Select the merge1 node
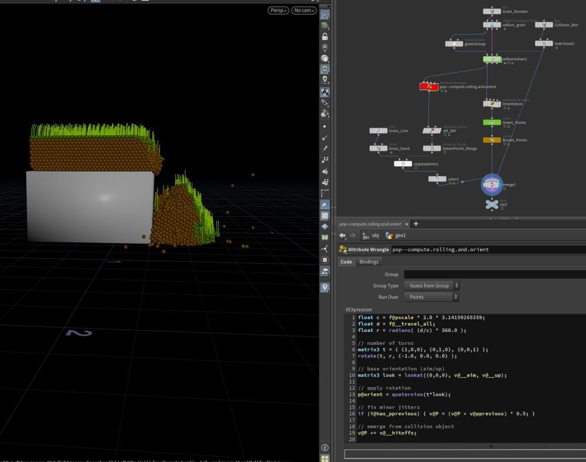 coord(492,184)
